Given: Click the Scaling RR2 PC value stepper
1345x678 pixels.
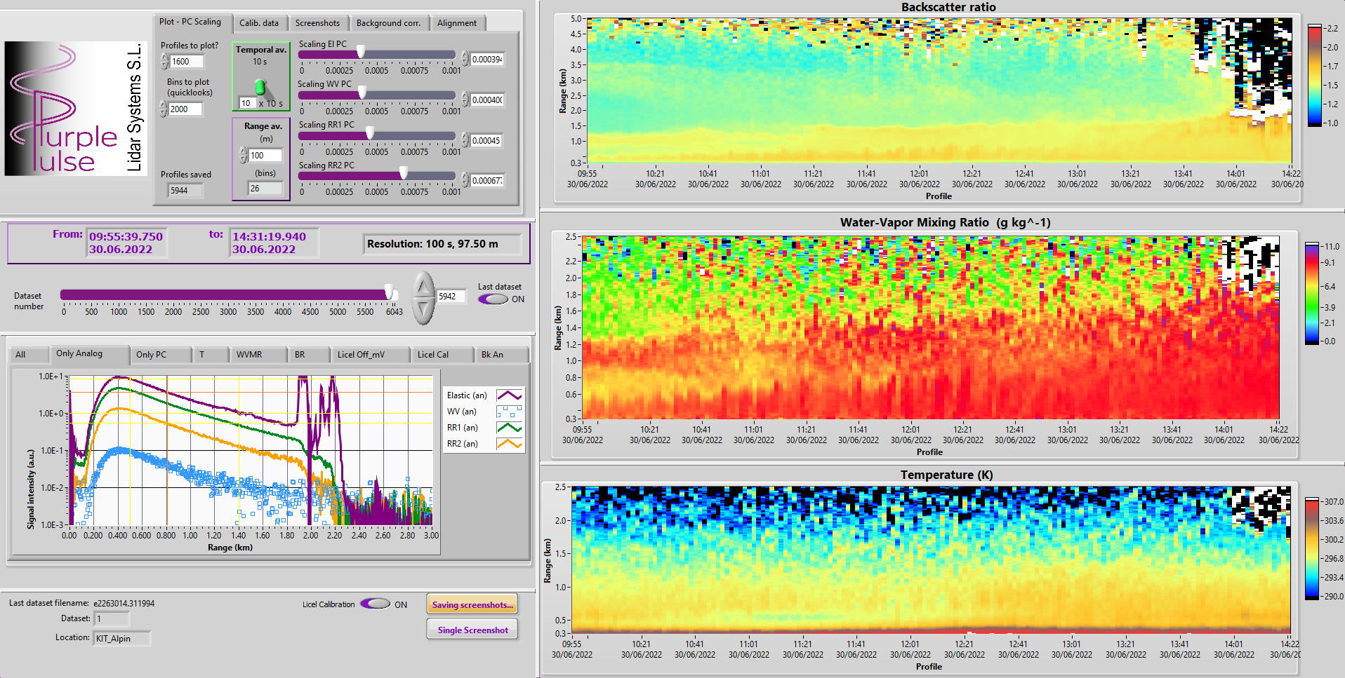Looking at the screenshot, I should click(465, 180).
